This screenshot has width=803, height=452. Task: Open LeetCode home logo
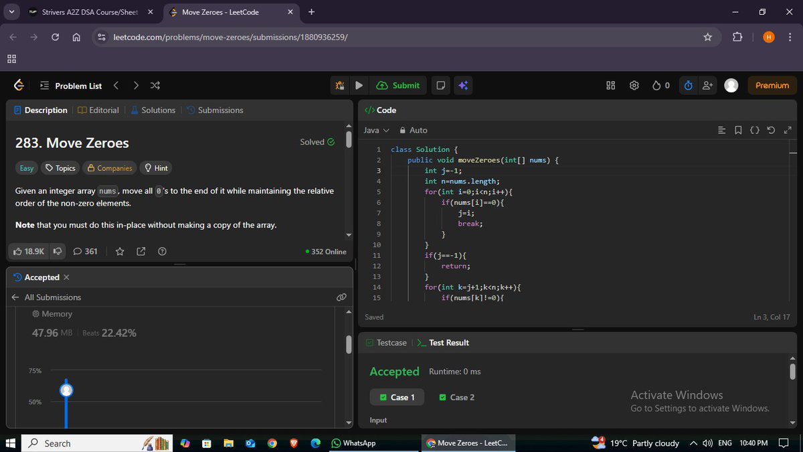[19, 85]
